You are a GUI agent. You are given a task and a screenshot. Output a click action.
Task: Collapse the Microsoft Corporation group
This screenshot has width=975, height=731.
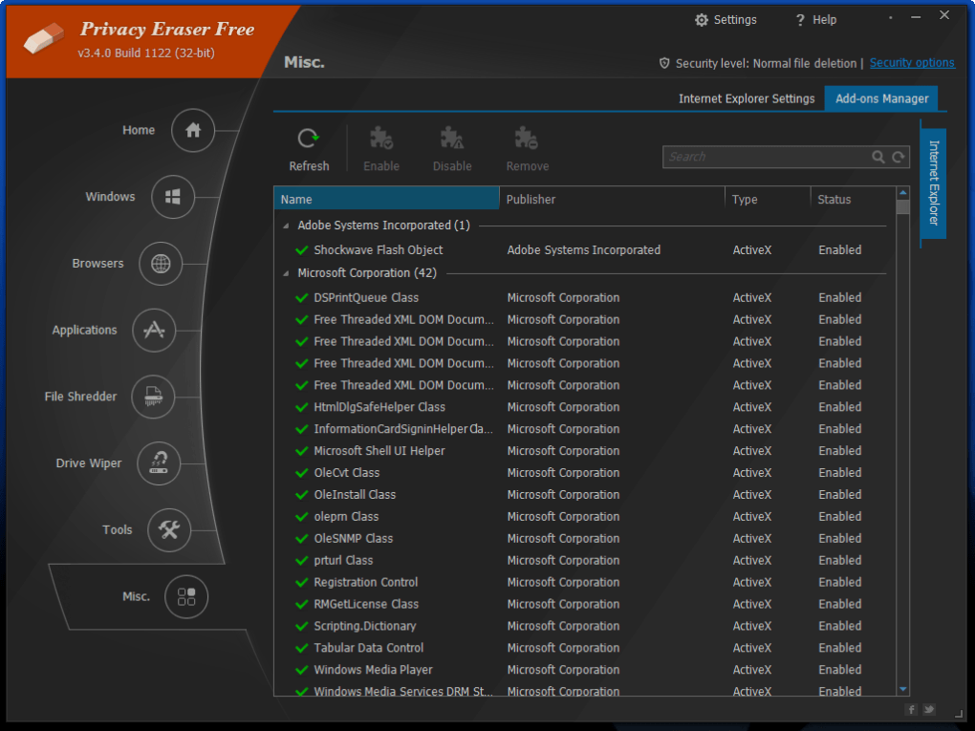tap(286, 273)
